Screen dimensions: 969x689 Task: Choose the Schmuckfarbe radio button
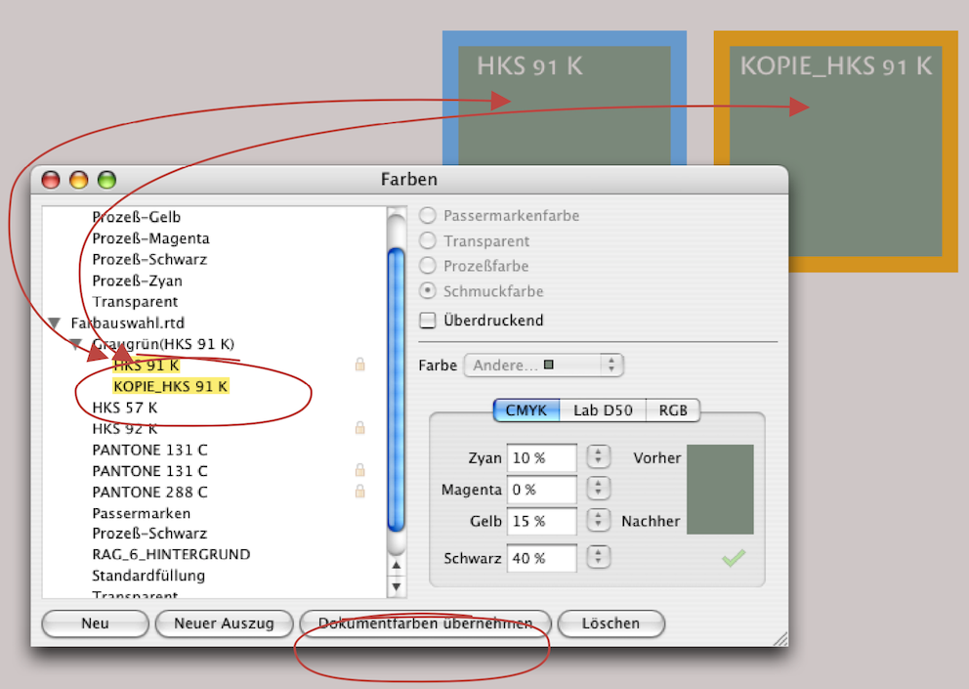(x=428, y=291)
